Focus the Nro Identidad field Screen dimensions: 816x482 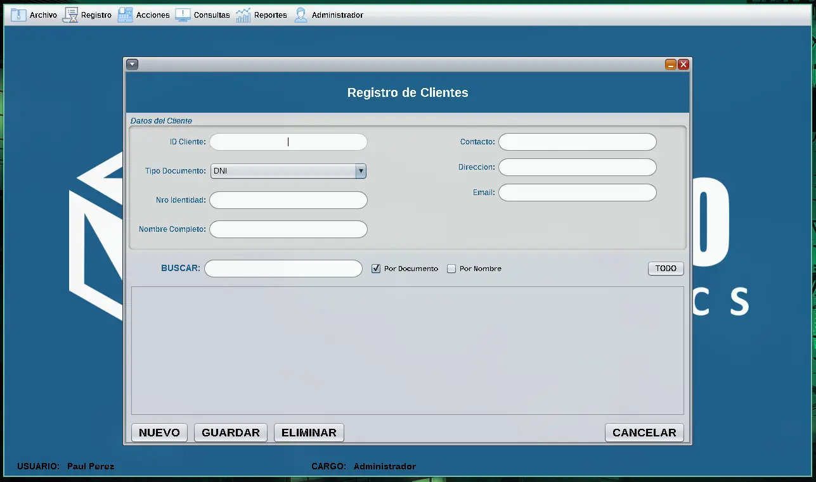[288, 200]
